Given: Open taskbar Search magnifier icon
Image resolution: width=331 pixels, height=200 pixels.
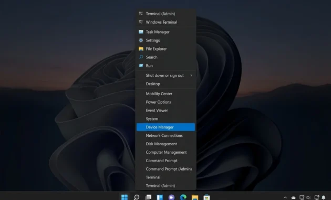Looking at the screenshot, I should pos(137,197).
